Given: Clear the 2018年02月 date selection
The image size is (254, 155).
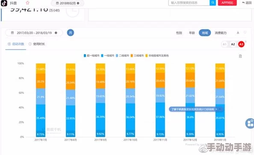Looking at the screenshot, I should click(78, 3).
